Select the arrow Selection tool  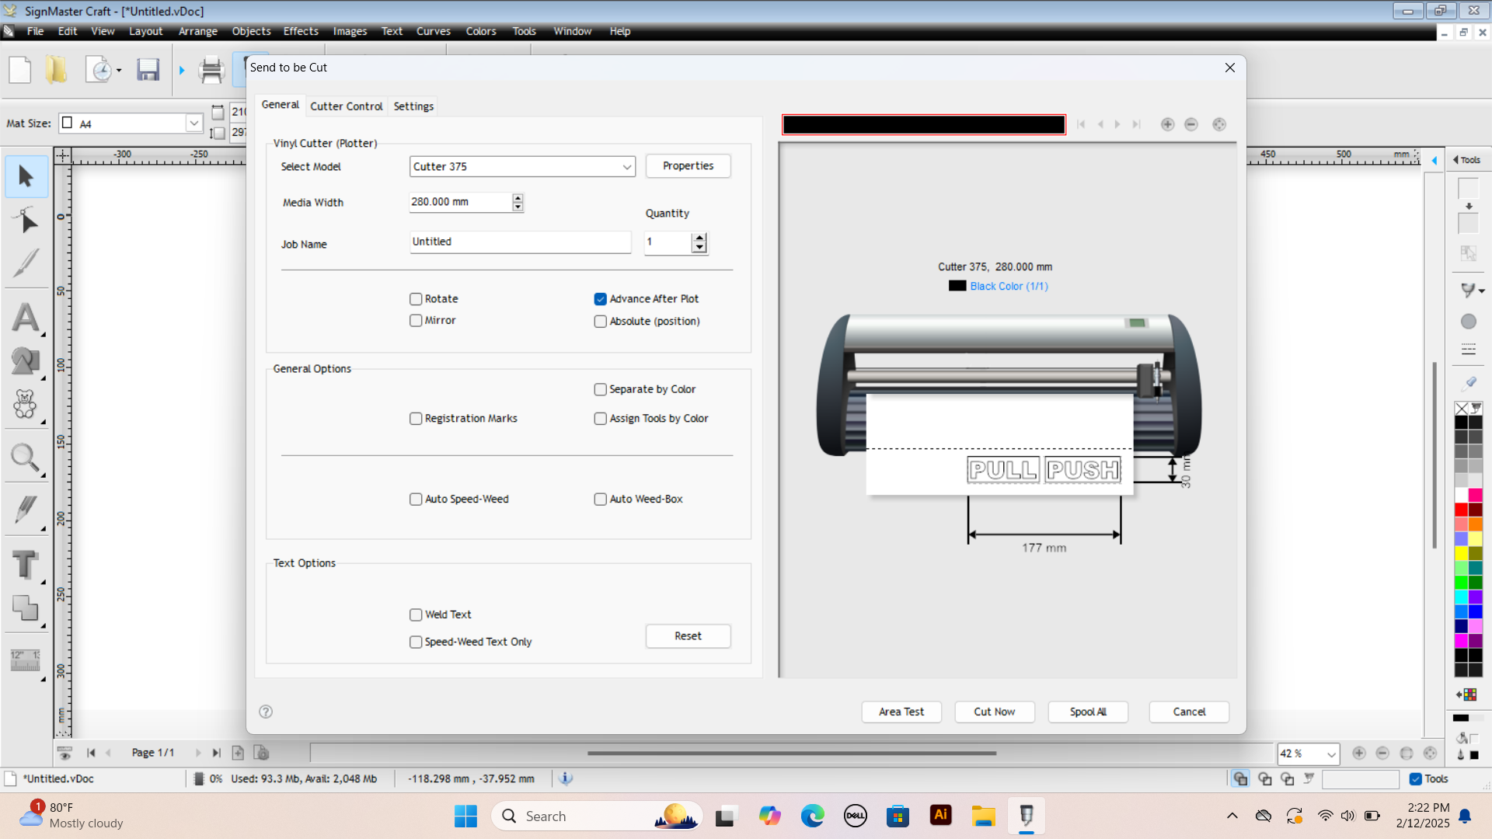point(26,176)
